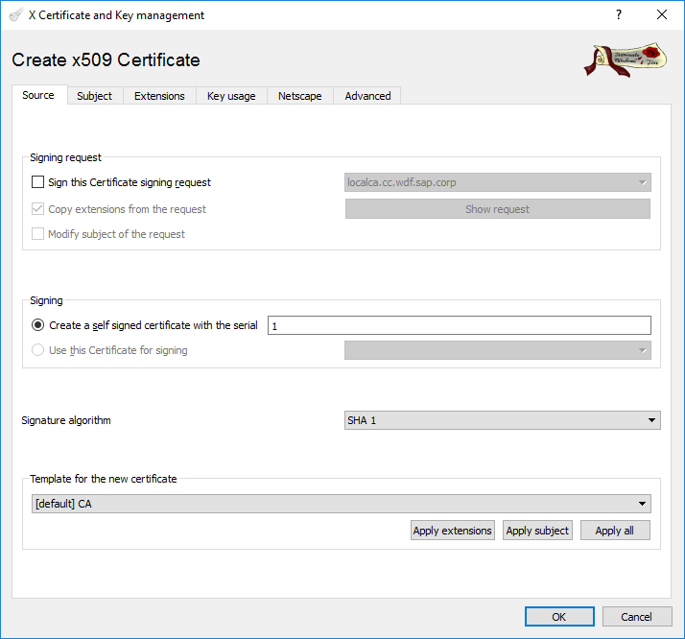This screenshot has height=639, width=685.
Task: Click the question mark help button
Action: (x=618, y=15)
